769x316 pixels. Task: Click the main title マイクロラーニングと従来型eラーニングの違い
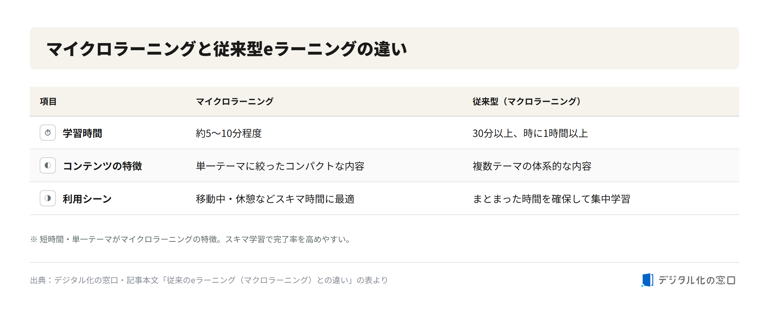click(227, 49)
